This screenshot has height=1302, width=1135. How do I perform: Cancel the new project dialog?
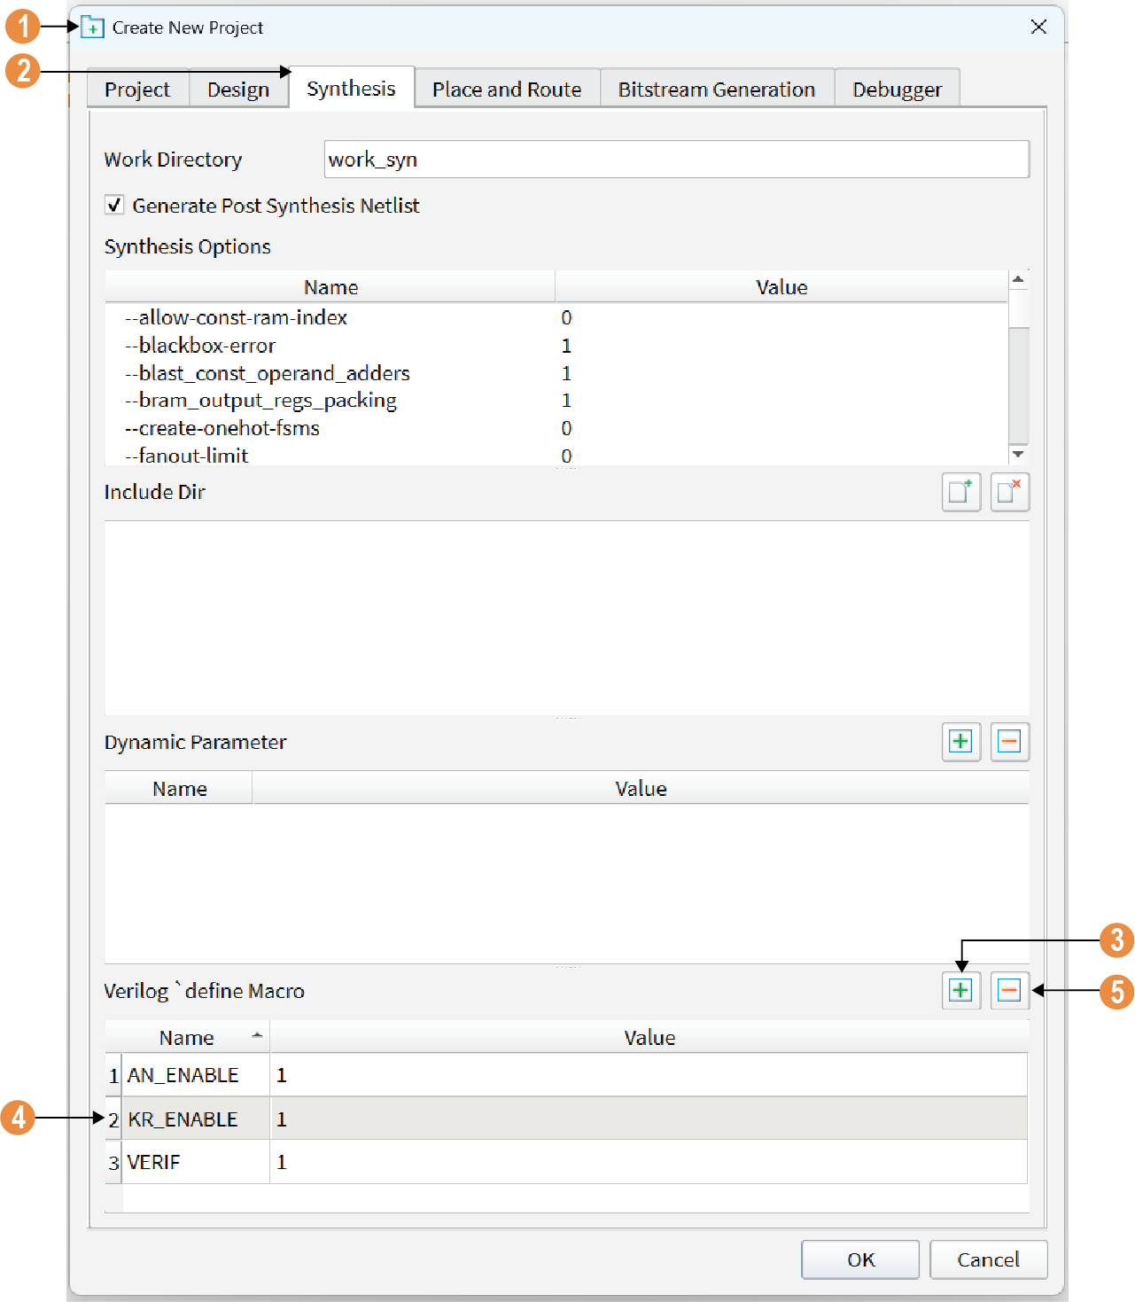pos(988,1259)
